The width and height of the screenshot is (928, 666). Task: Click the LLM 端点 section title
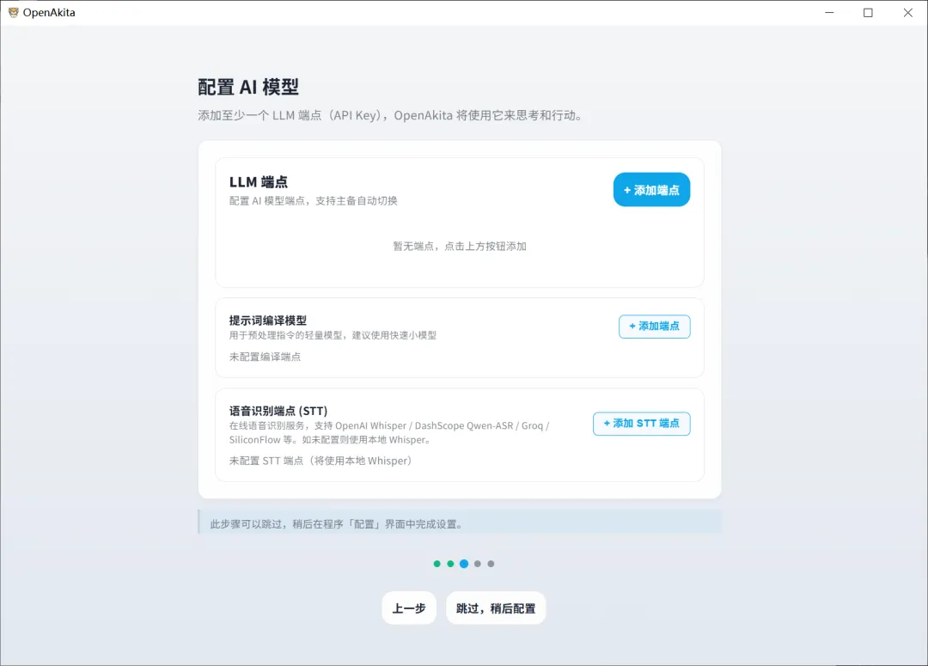[x=259, y=181]
